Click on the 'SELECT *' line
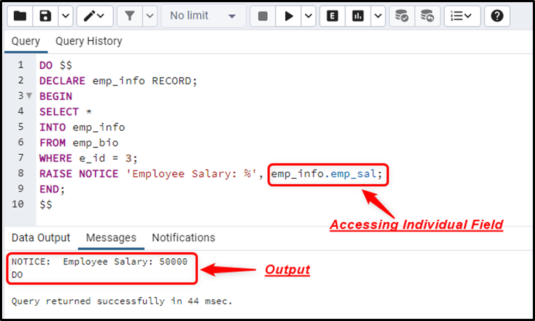This screenshot has width=535, height=321. [x=65, y=112]
